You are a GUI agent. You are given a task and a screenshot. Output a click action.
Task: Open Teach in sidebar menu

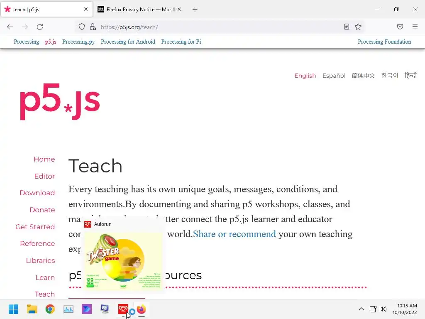[x=45, y=294]
